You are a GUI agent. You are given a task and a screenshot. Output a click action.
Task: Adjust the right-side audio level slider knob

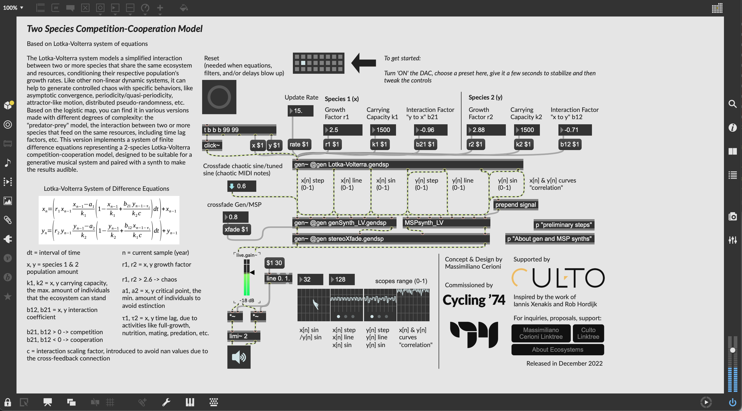tap(732, 350)
